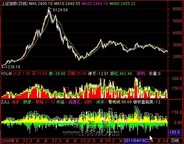
Task: Select the MA10:2440.55 indicator label
Action: [x=67, y=4]
